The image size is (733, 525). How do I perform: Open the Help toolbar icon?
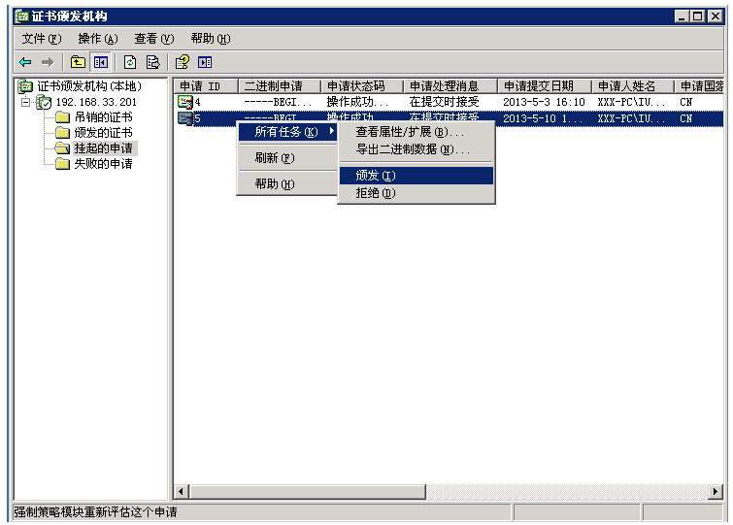182,62
